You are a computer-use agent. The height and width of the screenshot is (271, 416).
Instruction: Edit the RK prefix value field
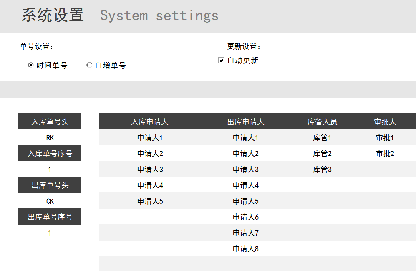click(50, 137)
